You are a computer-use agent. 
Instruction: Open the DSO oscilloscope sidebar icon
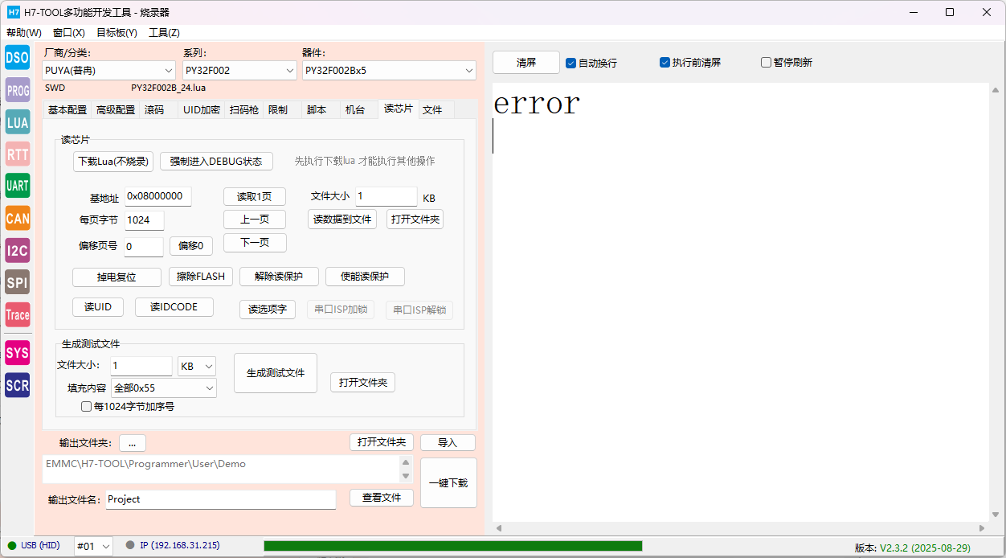[17, 58]
